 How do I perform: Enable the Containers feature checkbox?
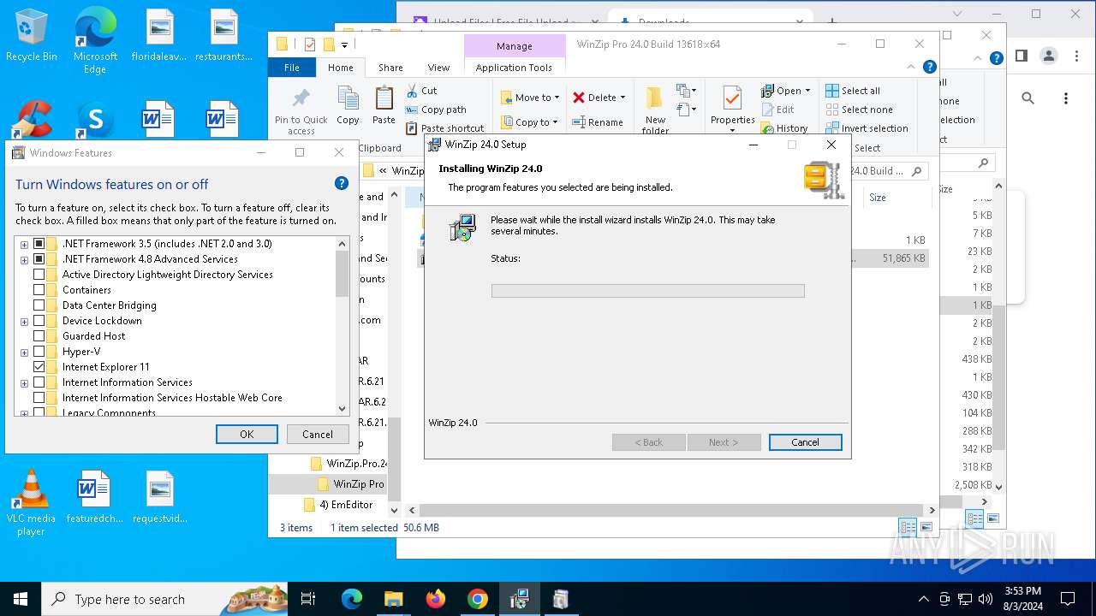[39, 290]
